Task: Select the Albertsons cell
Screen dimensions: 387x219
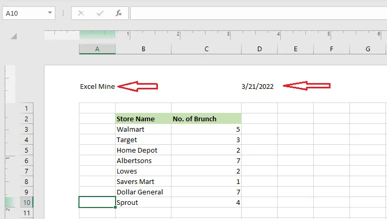Action: (x=143, y=160)
